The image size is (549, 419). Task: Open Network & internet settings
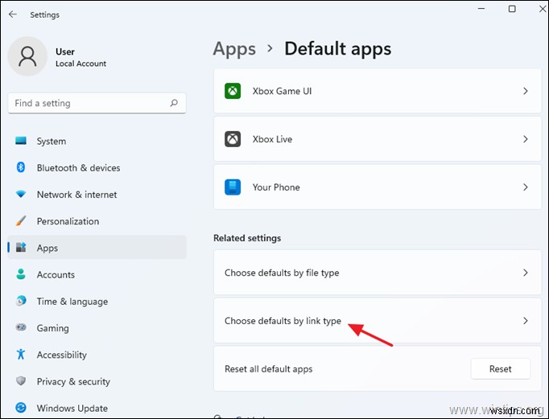point(97,195)
